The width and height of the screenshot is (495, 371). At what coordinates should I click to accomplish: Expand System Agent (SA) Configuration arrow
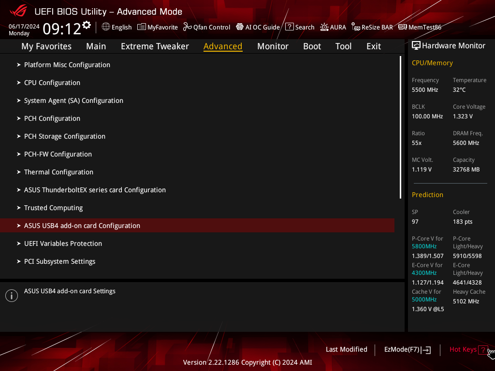coord(19,100)
